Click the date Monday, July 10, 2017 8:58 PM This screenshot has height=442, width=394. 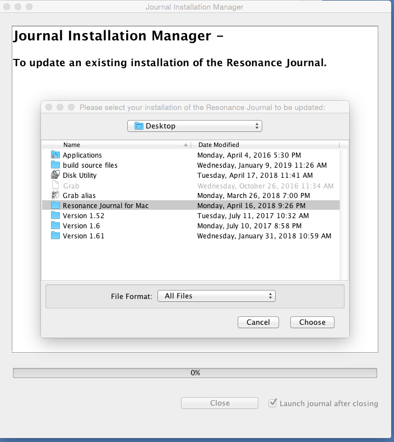tap(249, 226)
